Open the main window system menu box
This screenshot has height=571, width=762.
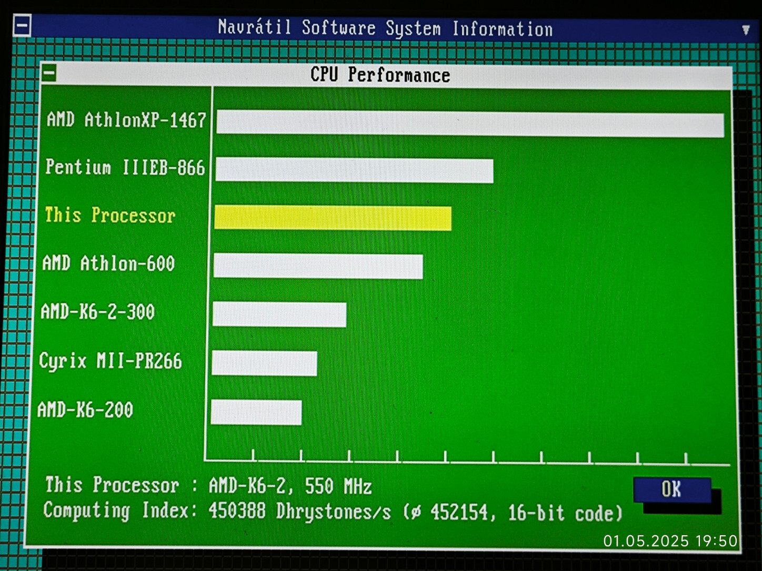[x=22, y=25]
